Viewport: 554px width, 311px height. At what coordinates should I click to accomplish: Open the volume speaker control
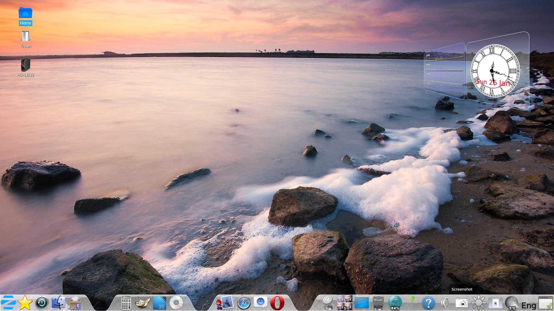[x=445, y=303]
